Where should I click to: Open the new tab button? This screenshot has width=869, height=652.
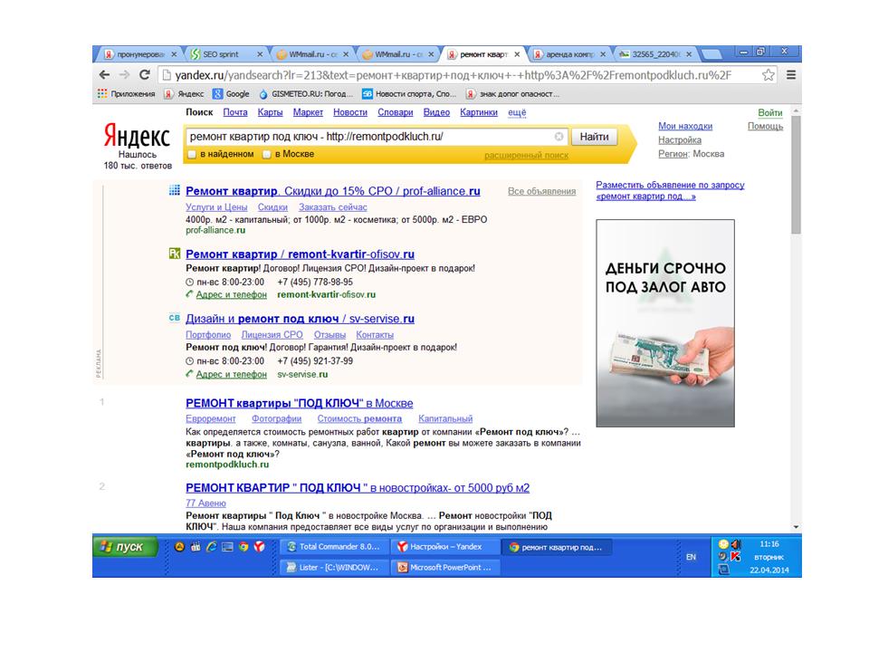coord(711,54)
